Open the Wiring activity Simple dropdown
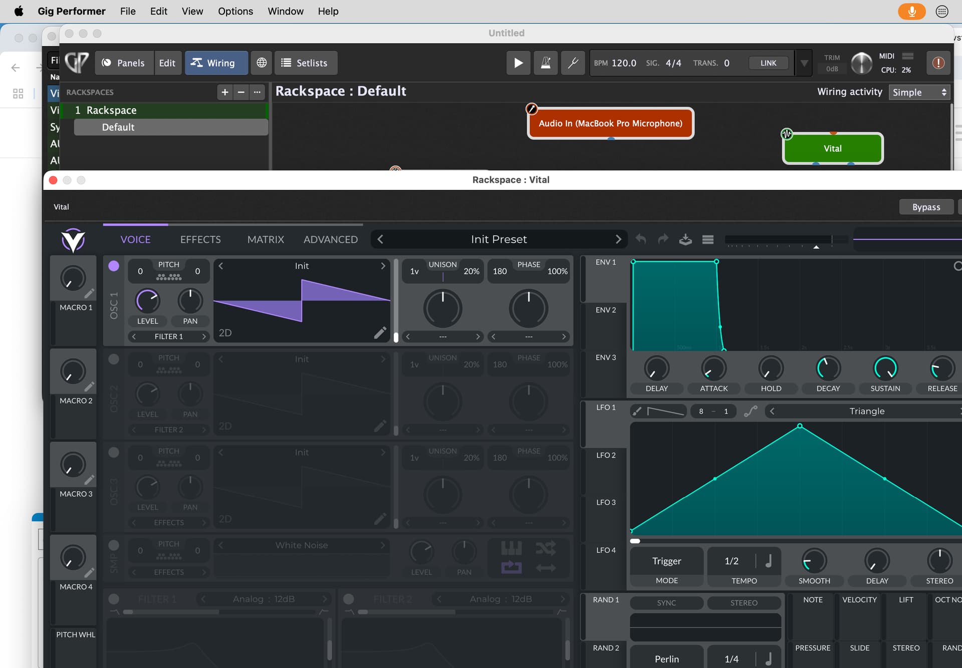The width and height of the screenshot is (962, 668). point(919,92)
